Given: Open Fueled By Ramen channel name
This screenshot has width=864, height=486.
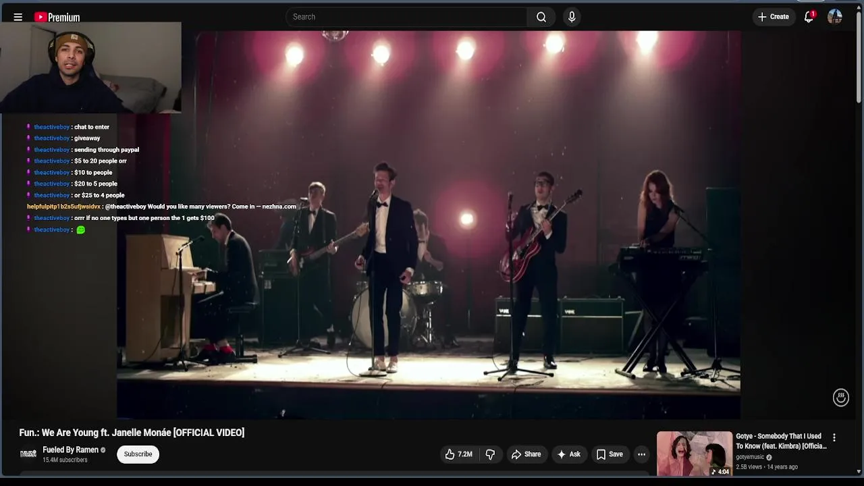Looking at the screenshot, I should coord(71,450).
